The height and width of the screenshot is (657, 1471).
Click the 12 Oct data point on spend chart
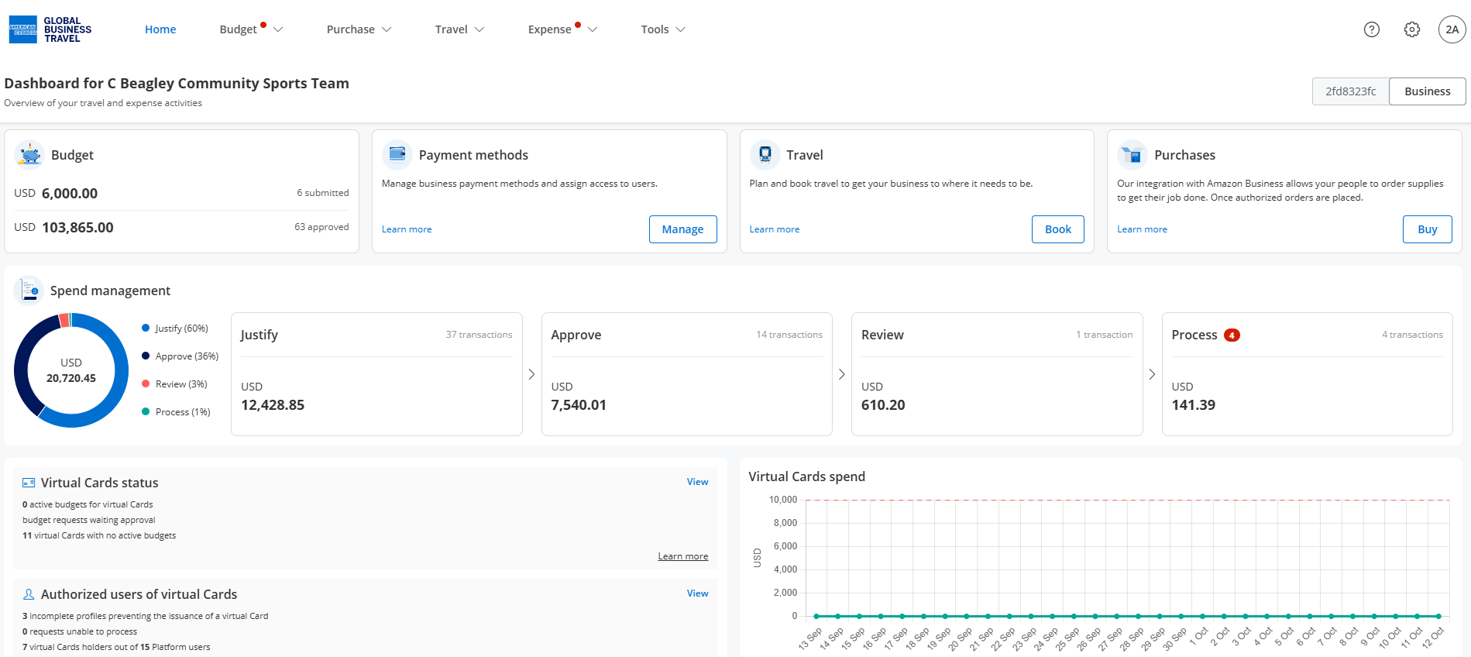click(1439, 617)
